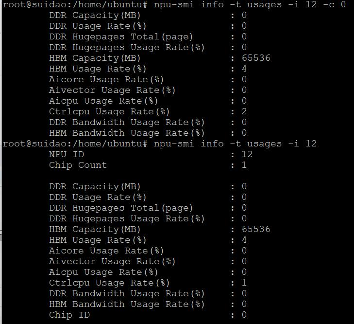Click the Chip ID value 0

tap(244, 315)
